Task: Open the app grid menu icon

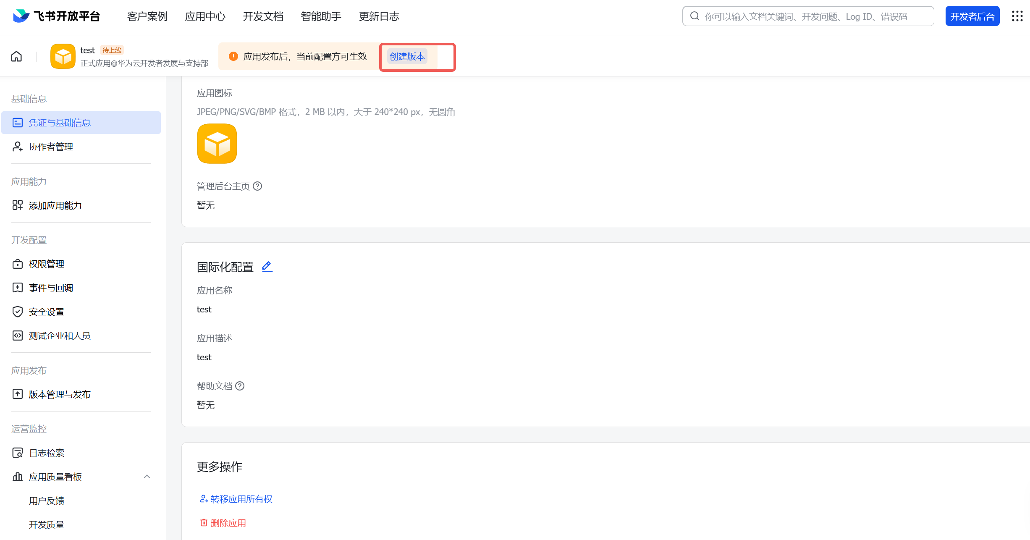Action: click(1017, 16)
